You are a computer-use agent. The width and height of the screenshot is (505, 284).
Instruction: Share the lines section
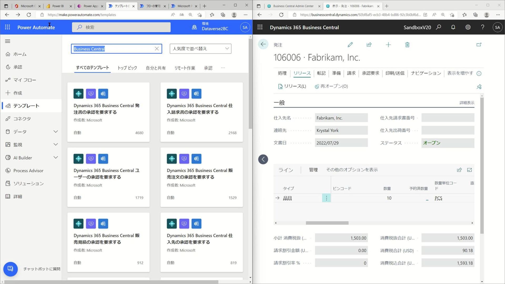tap(459, 170)
